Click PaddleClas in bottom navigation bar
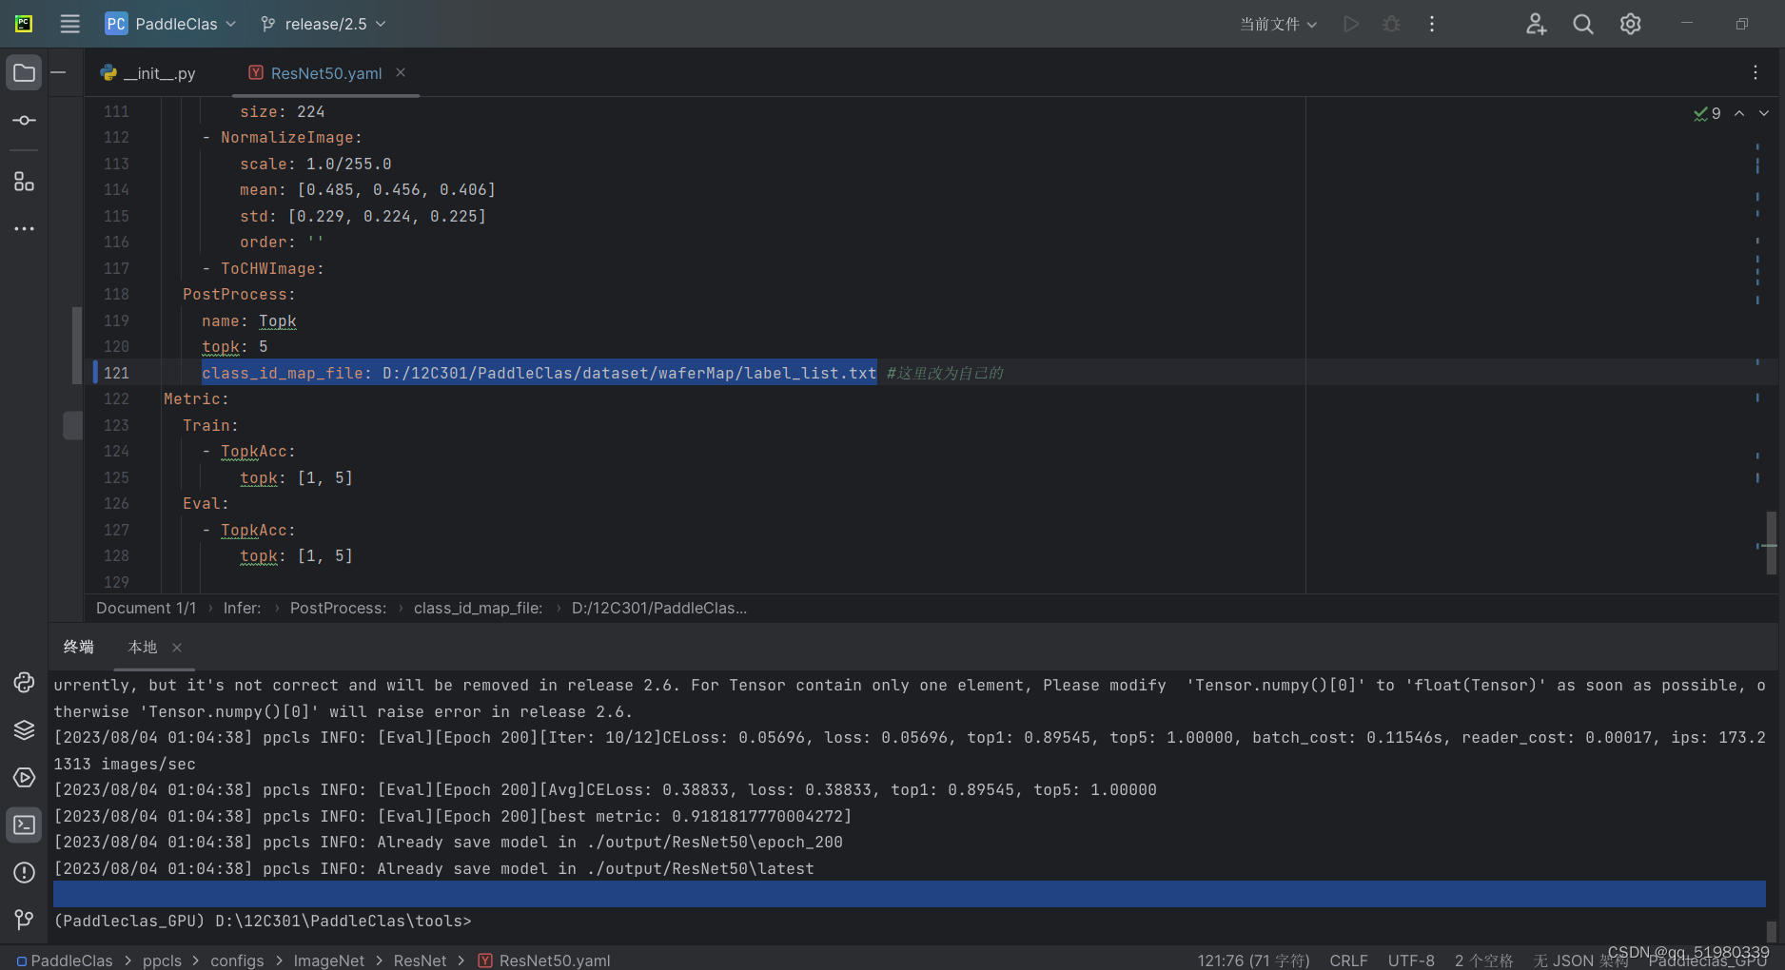 [65, 960]
